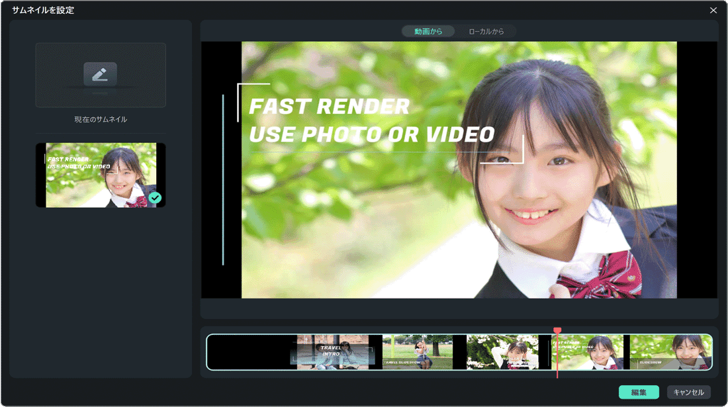Click the pencil edit icon in thumbnail placeholder
The width and height of the screenshot is (728, 407).
[x=100, y=74]
